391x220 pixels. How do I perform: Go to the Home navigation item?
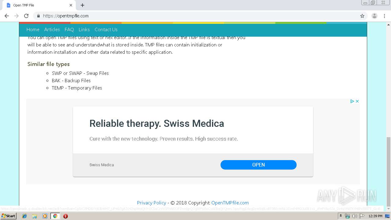33,30
